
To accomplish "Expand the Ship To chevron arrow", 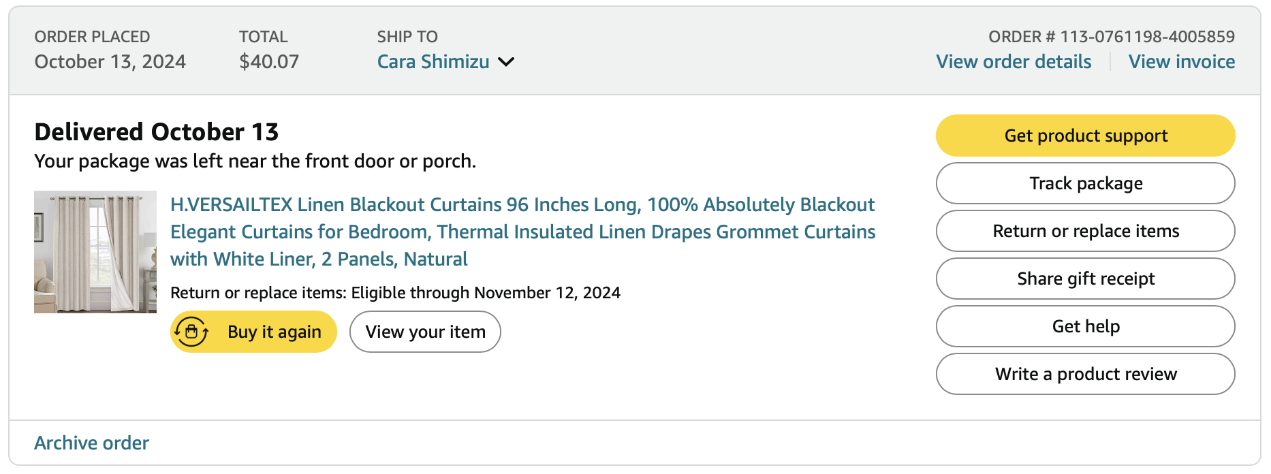I will [x=506, y=62].
